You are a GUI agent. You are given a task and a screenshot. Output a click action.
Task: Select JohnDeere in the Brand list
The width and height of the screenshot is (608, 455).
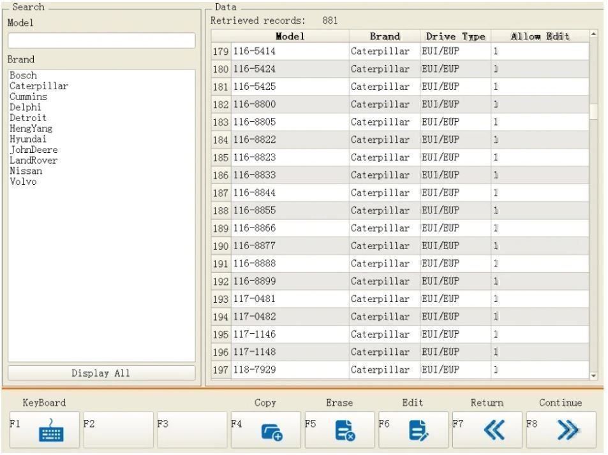tap(34, 150)
